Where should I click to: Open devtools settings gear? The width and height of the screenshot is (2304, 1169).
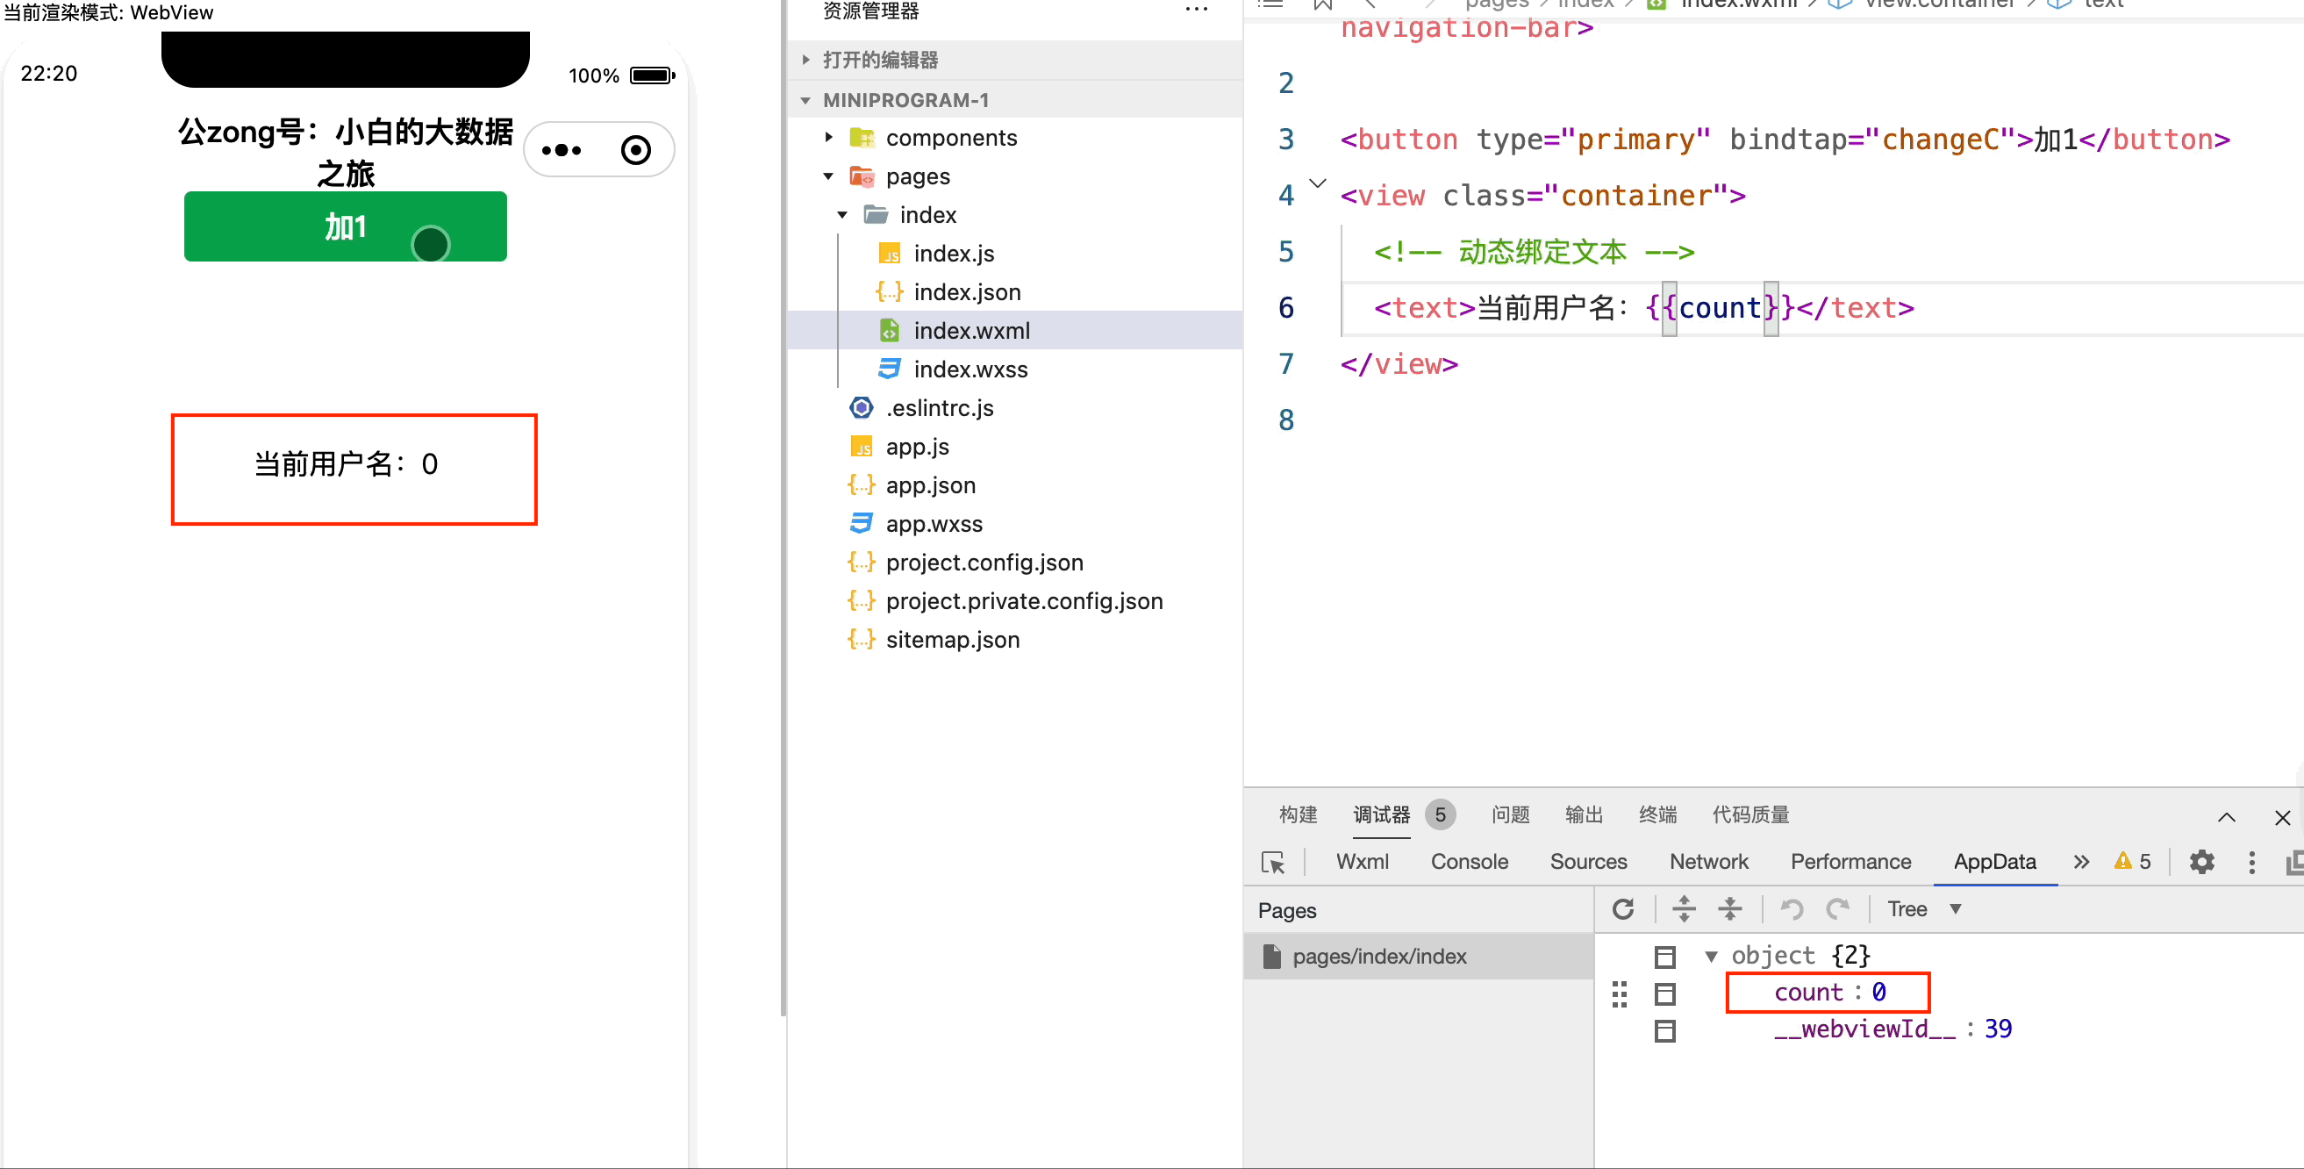pyautogui.click(x=2201, y=862)
